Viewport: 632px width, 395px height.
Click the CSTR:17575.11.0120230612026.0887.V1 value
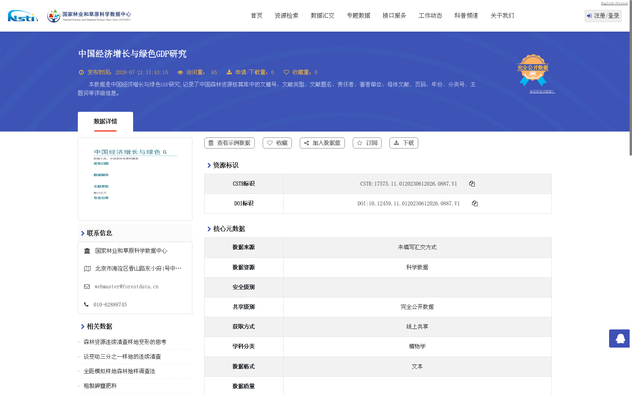click(x=408, y=184)
